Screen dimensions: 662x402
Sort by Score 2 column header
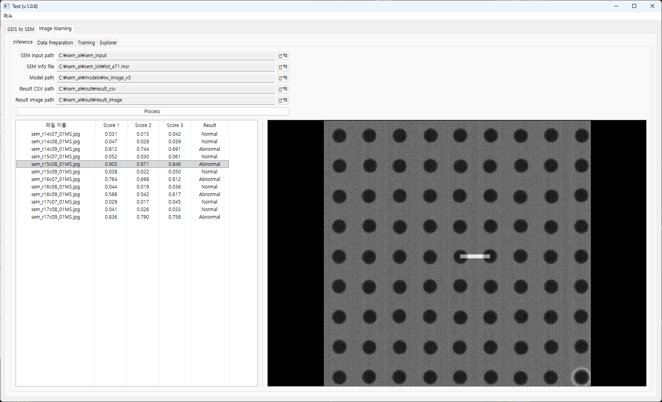(143, 125)
